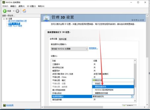The height and width of the screenshot is (110, 150).
Task: Select the 最大预渲染帧数 row
Action: pyautogui.click(x=72, y=90)
